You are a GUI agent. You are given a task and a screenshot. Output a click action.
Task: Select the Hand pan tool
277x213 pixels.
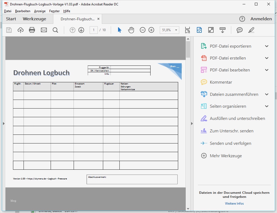pos(131,30)
